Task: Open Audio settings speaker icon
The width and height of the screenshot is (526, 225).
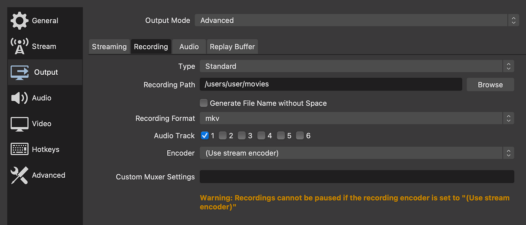Action: 19,98
